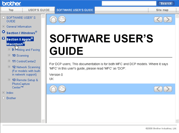
Task: Open 10 Scanning link
Action: [20, 55]
